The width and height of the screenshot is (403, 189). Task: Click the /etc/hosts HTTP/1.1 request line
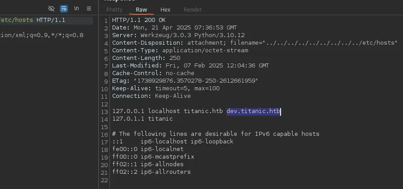click(x=34, y=20)
